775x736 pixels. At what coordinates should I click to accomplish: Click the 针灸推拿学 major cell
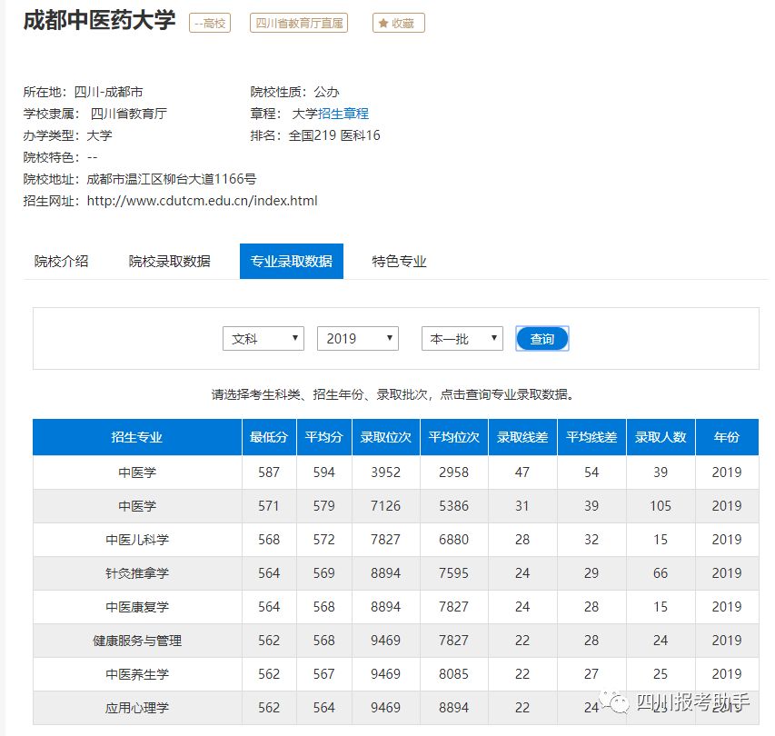coord(137,573)
